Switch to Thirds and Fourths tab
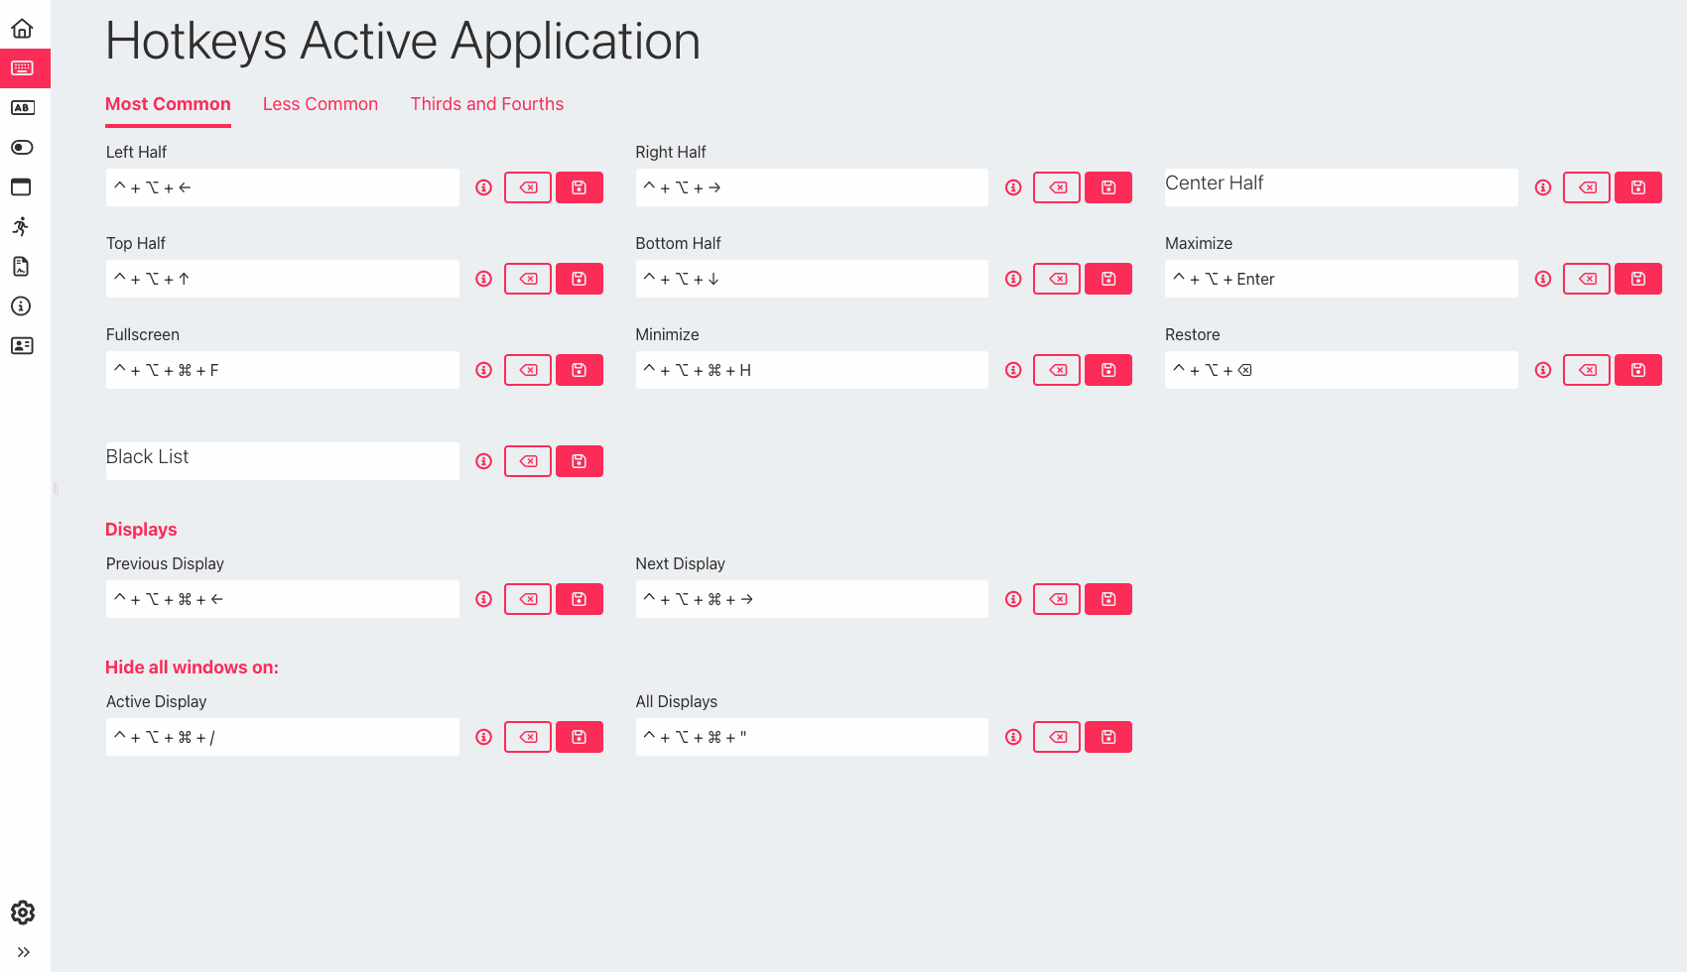Viewport: 1687px width, 972px height. [487, 104]
